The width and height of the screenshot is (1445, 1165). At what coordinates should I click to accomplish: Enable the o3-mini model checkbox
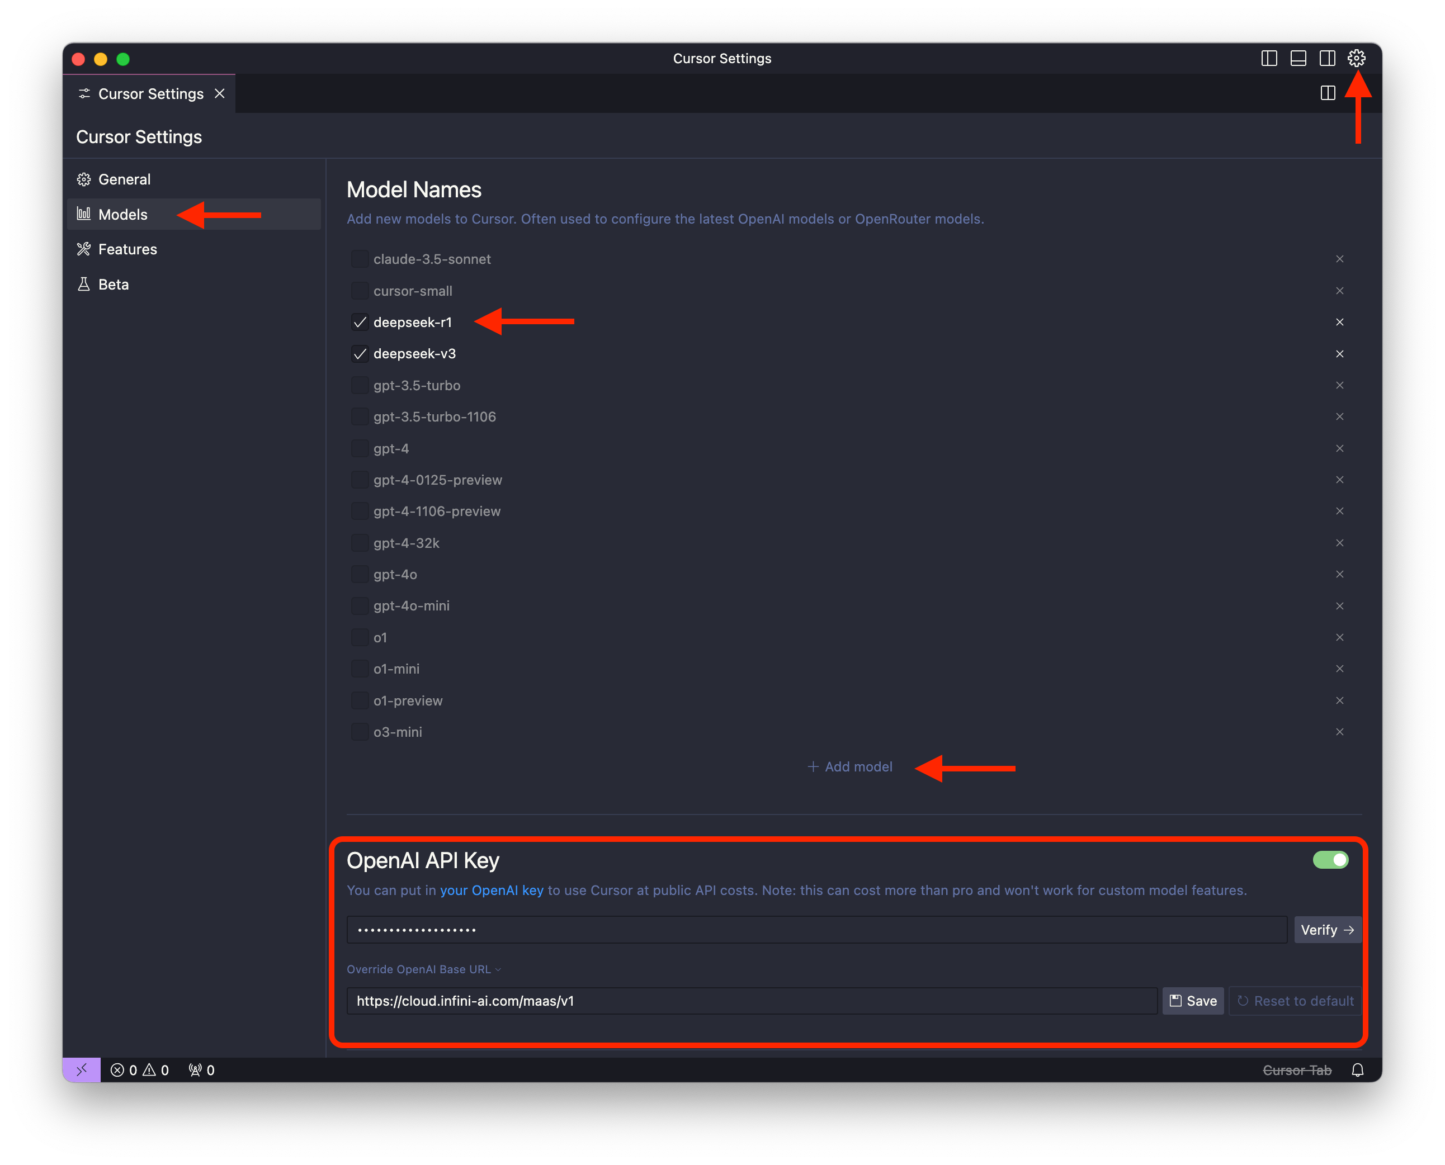360,732
